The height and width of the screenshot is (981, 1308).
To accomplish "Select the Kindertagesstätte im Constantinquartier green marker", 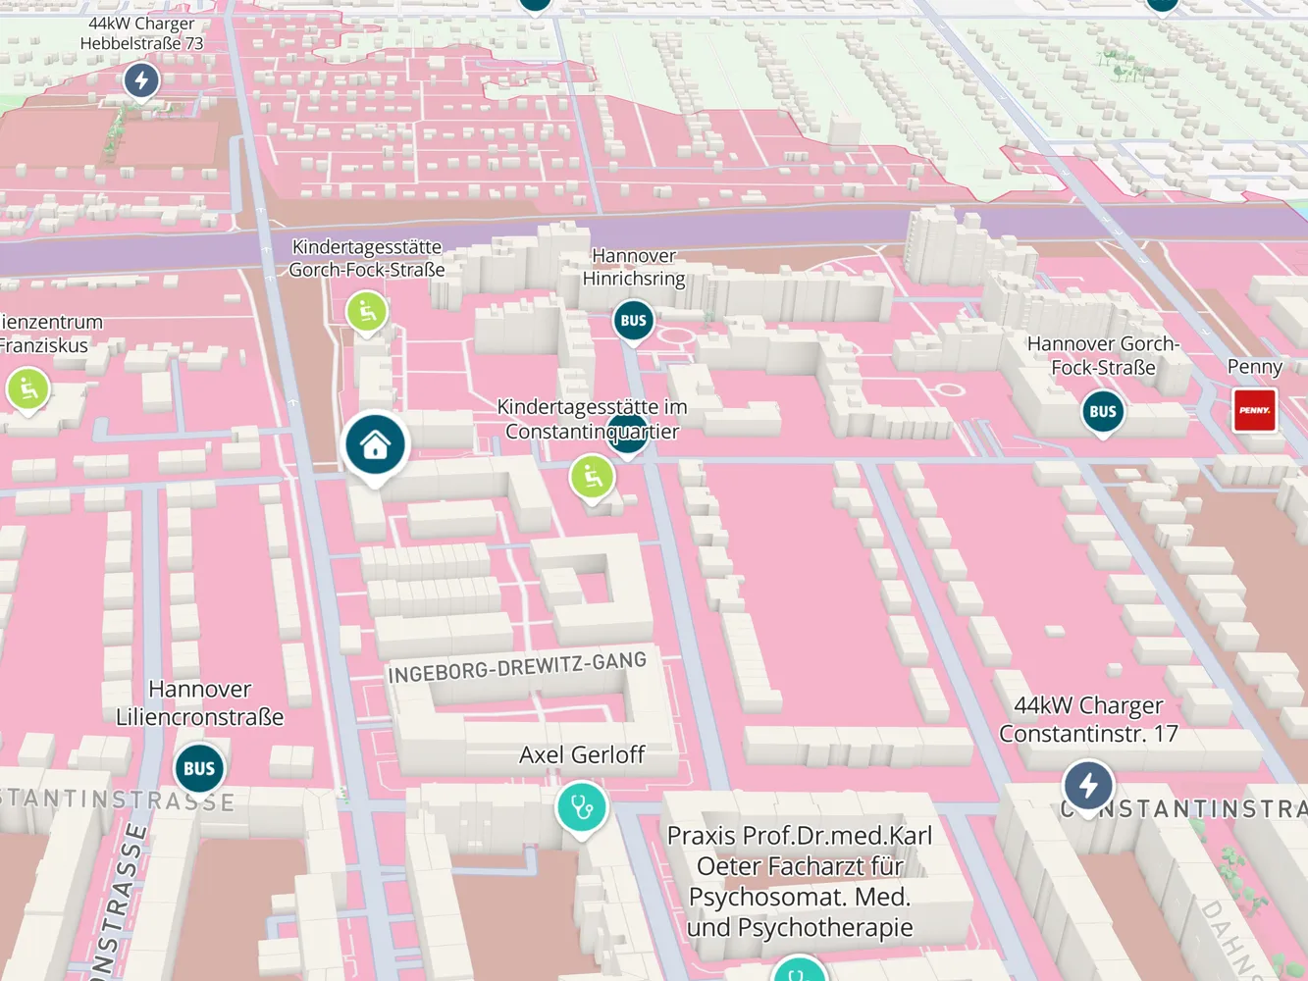I will 592,479.
